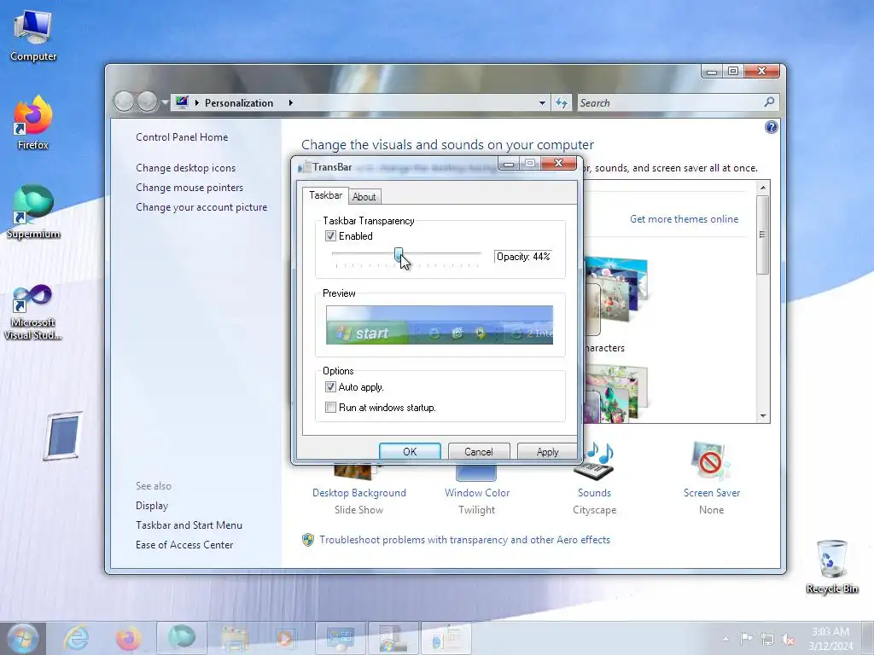Switch to Supermium on the taskbar
The height and width of the screenshot is (655, 874).
182,638
